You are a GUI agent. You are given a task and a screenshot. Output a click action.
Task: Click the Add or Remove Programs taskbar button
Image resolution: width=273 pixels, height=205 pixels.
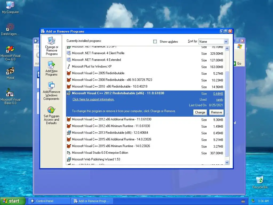pyautogui.click(x=92, y=201)
